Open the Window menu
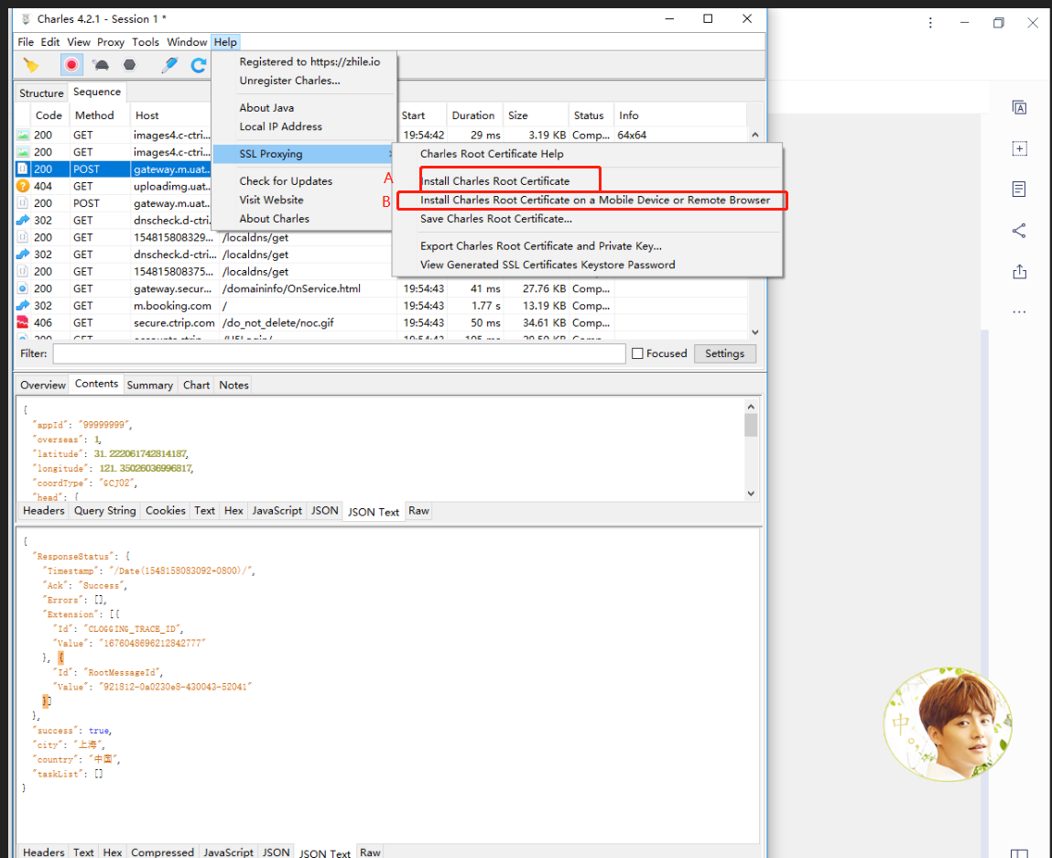 pos(187,41)
